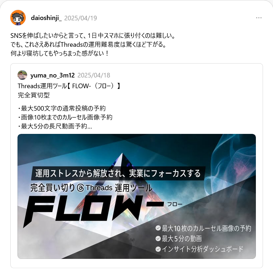273x271 pixels.
Task: Open the FLOW- promotional banner image
Action: [137, 196]
